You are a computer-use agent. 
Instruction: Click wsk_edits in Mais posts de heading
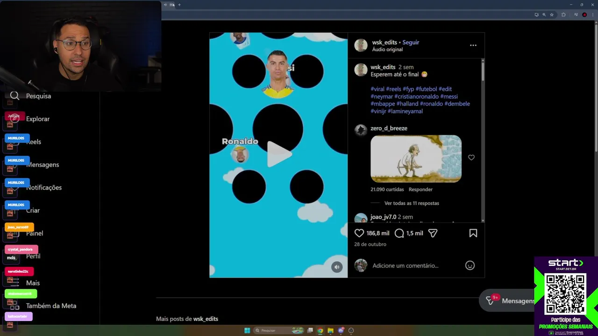tap(206, 319)
